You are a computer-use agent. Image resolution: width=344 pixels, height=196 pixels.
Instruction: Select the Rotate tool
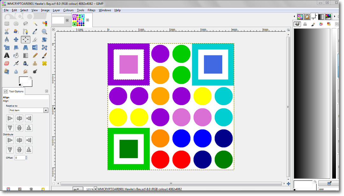pos(44,40)
